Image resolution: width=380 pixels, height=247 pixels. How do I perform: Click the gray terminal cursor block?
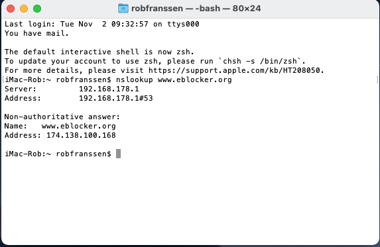tap(118, 154)
